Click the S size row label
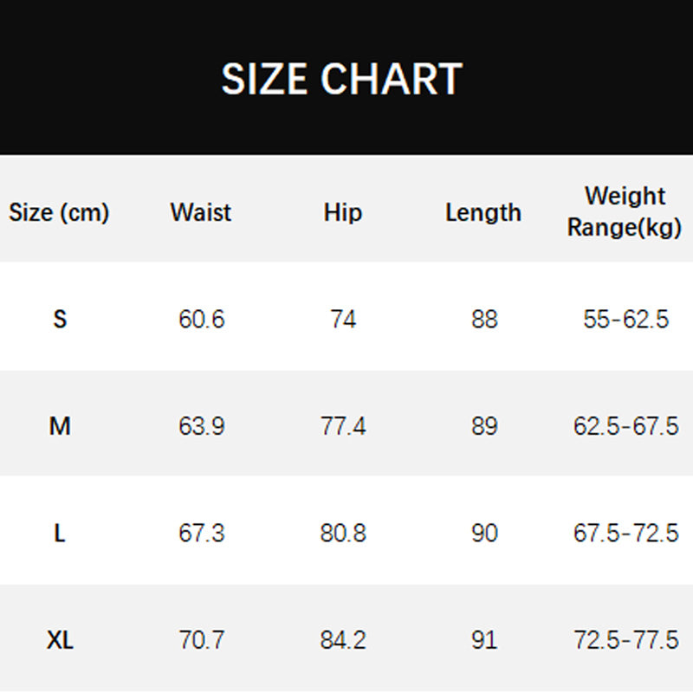Screen dimensions: 693x693 click(x=60, y=320)
